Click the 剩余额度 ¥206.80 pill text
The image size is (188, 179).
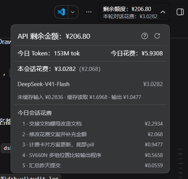point(127,9)
